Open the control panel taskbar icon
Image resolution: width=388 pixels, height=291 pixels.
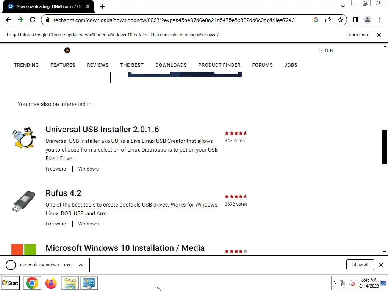(x=89, y=283)
